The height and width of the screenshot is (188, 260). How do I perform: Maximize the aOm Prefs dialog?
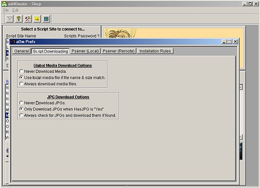pyautogui.click(x=229, y=42)
